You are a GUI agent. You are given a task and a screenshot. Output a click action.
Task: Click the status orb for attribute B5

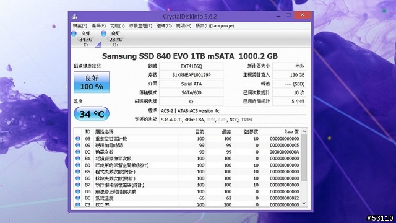tap(78, 172)
